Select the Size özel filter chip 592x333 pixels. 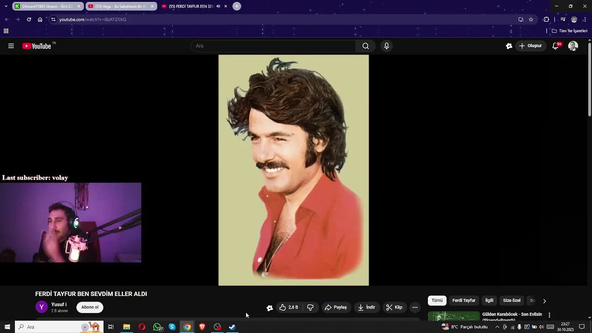coord(512,301)
